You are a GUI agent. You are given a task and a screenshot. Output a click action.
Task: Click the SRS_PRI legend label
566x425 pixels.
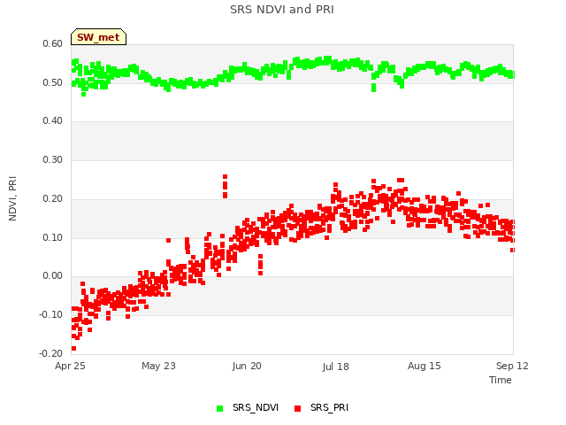click(x=330, y=407)
